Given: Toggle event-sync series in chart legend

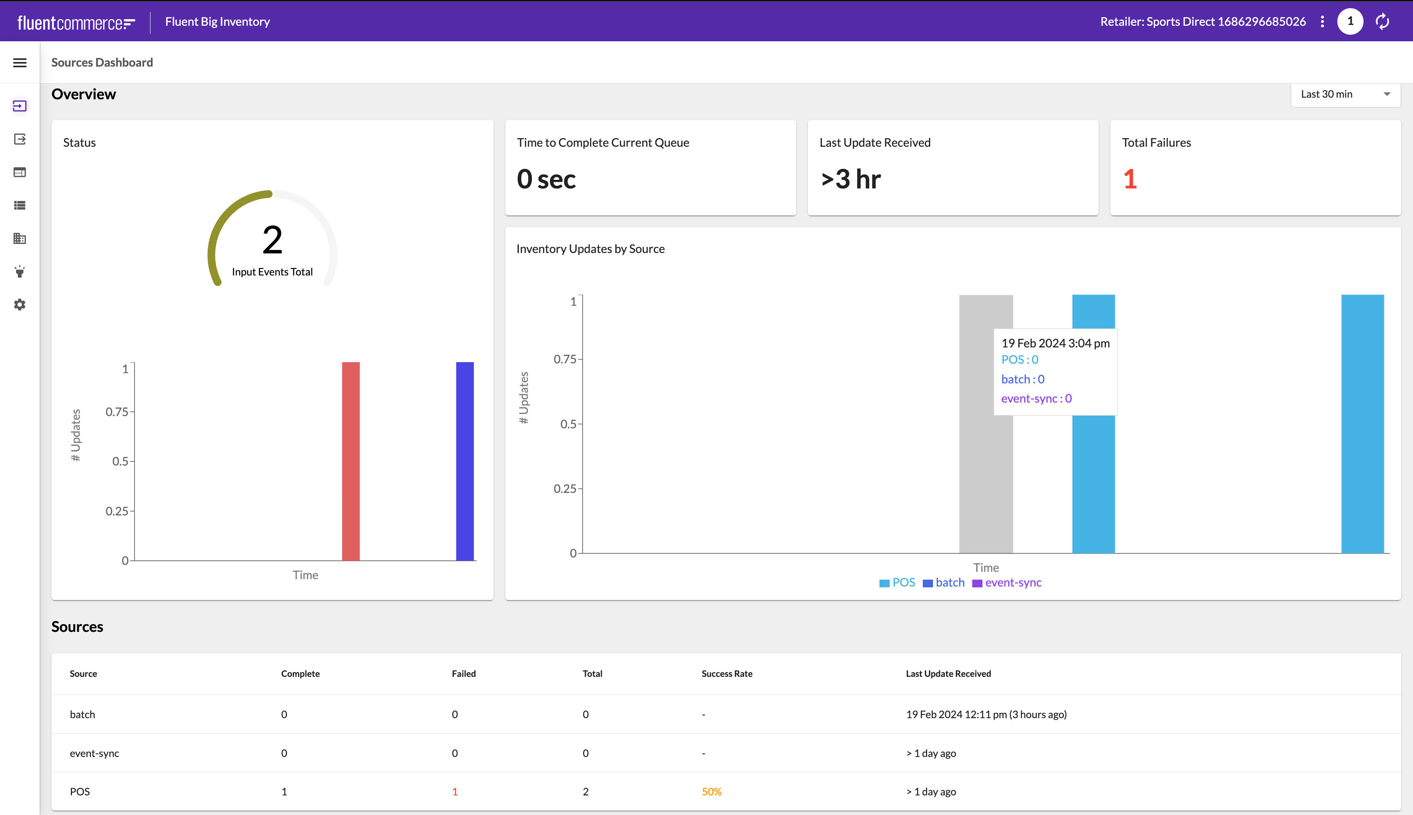Looking at the screenshot, I should coord(1007,583).
